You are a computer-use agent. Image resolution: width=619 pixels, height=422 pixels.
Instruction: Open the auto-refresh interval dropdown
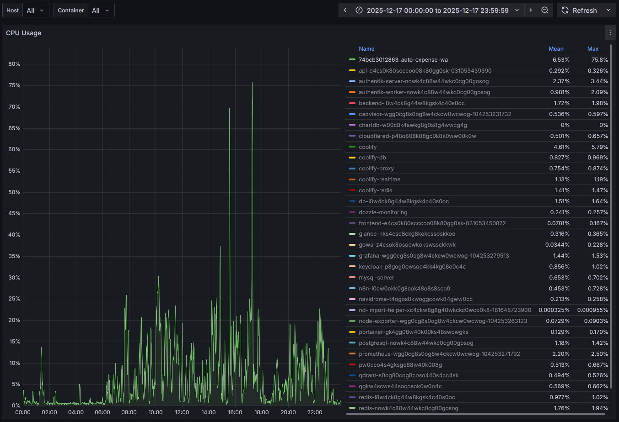(608, 10)
